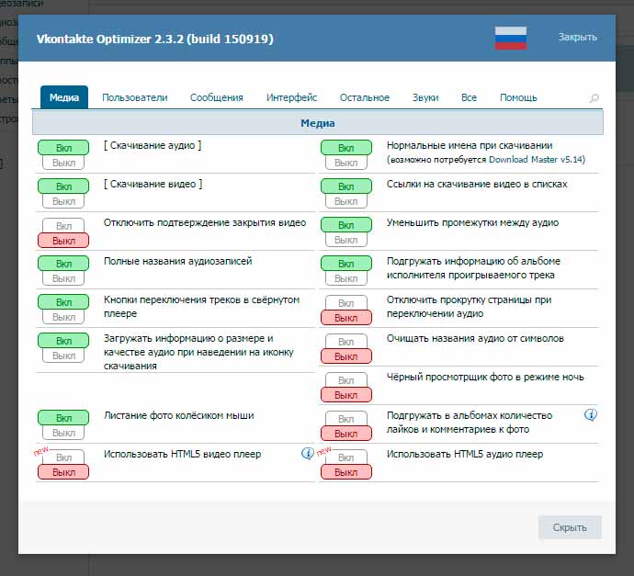
Task: Disable Кнопки переключения треков with Выкл
Action: click(x=63, y=317)
